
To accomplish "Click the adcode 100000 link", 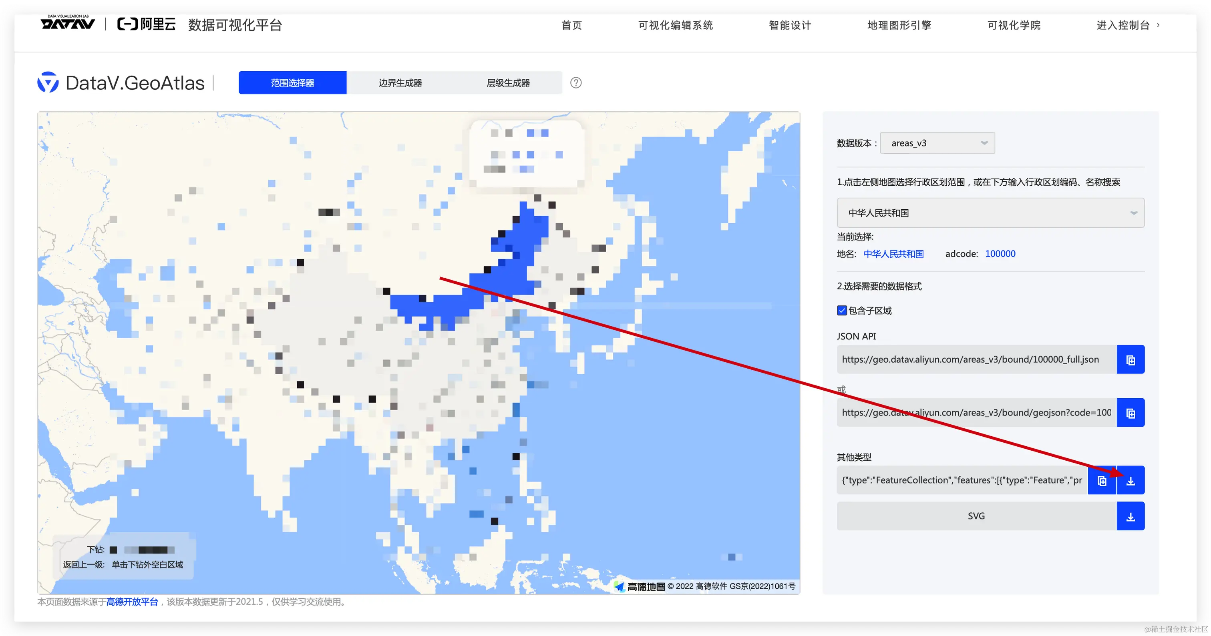I will pos(1000,254).
